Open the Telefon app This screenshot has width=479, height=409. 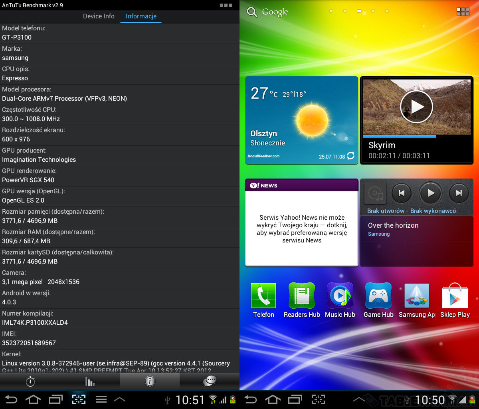pos(263,296)
